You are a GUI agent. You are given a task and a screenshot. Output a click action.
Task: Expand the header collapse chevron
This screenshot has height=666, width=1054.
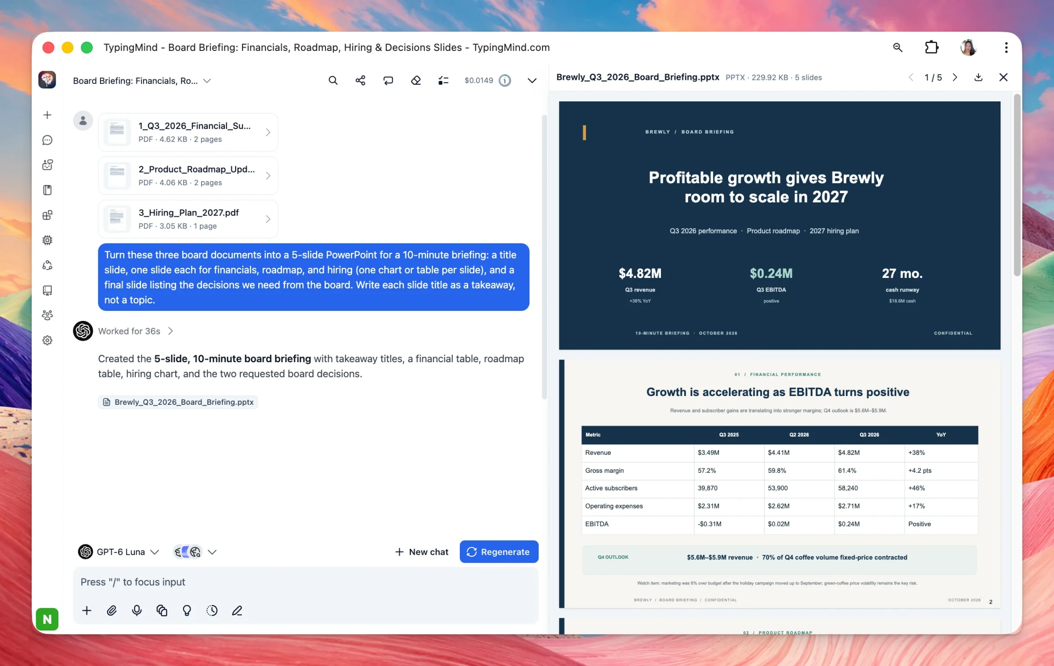click(532, 81)
